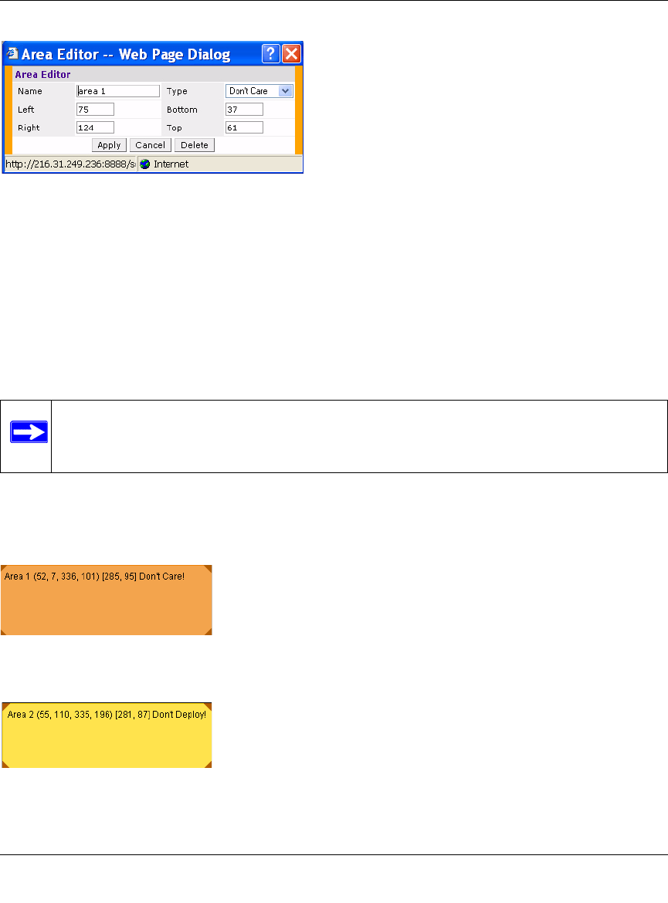This screenshot has height=903, width=668.
Task: Click the status bar URL text
Action: click(70, 164)
